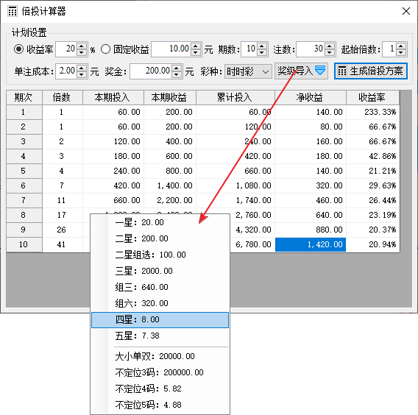The image size is (418, 415).
Task: Click the 生成倍投方案 button
Action: pyautogui.click(x=371, y=71)
